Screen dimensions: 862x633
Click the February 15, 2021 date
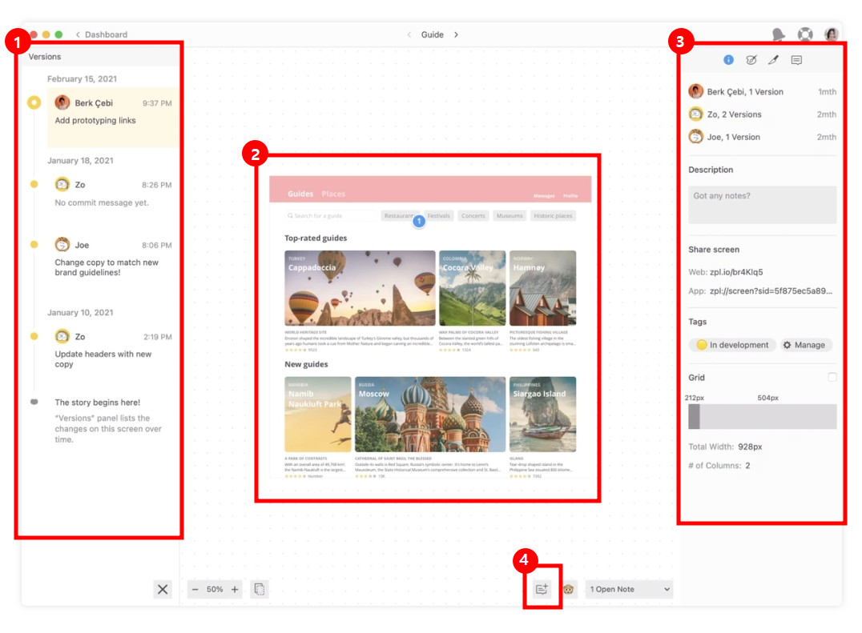pos(82,79)
